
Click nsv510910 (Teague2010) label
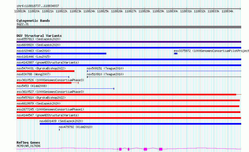[105, 74]
